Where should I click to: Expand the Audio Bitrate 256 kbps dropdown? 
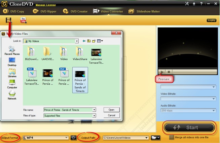coord(213,111)
